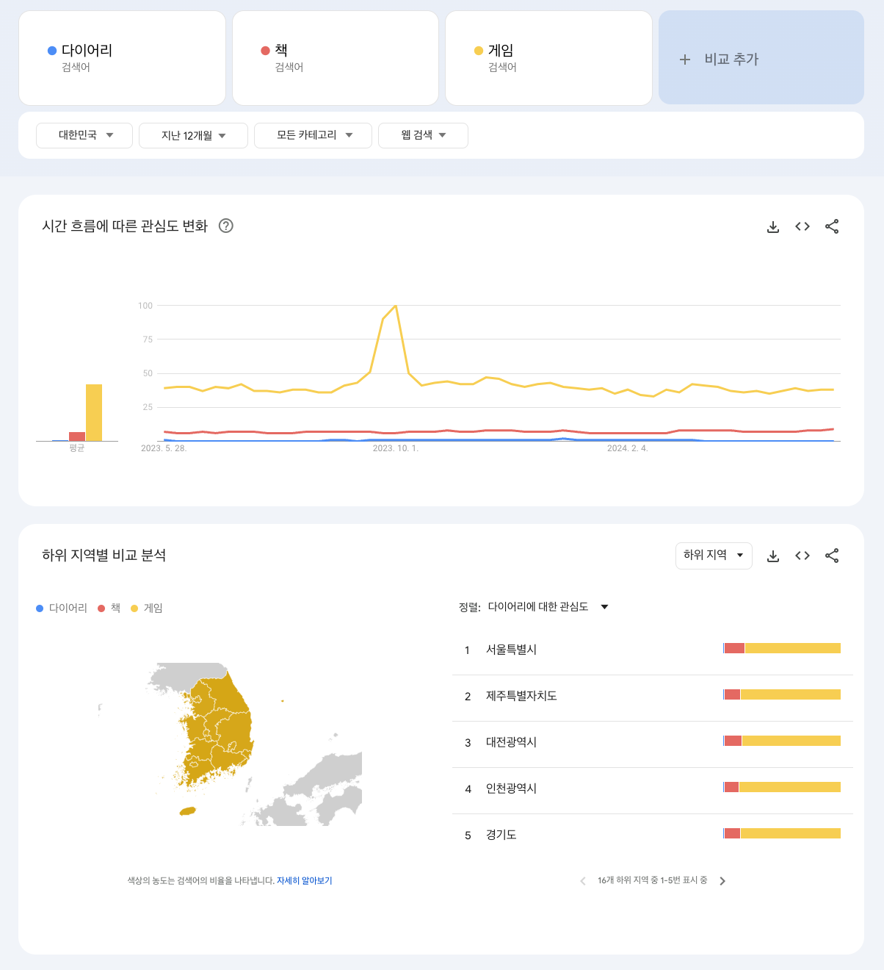Share the 하위 지역별 비교 분석 panel

point(832,556)
